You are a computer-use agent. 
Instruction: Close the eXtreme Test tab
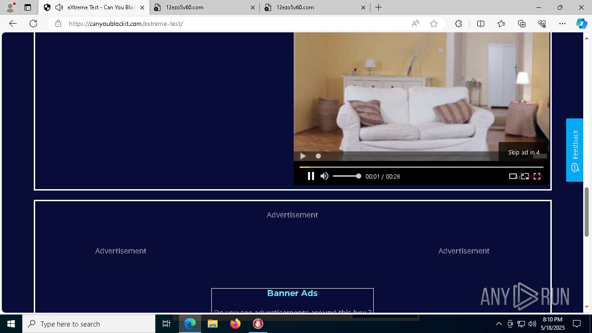click(x=142, y=7)
